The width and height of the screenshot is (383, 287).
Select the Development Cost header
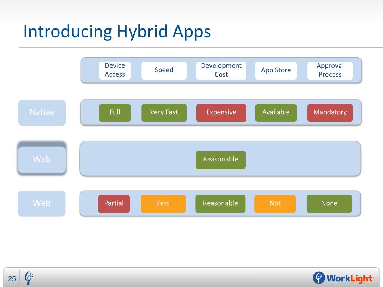coord(221,70)
